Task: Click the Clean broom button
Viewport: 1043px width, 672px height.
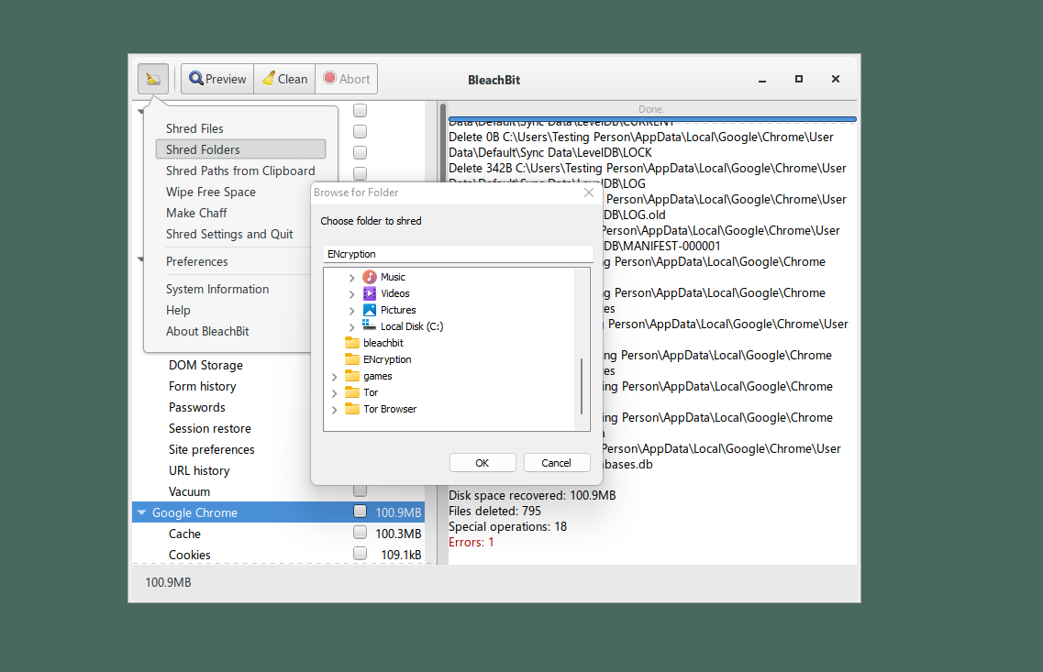Action: coord(284,79)
